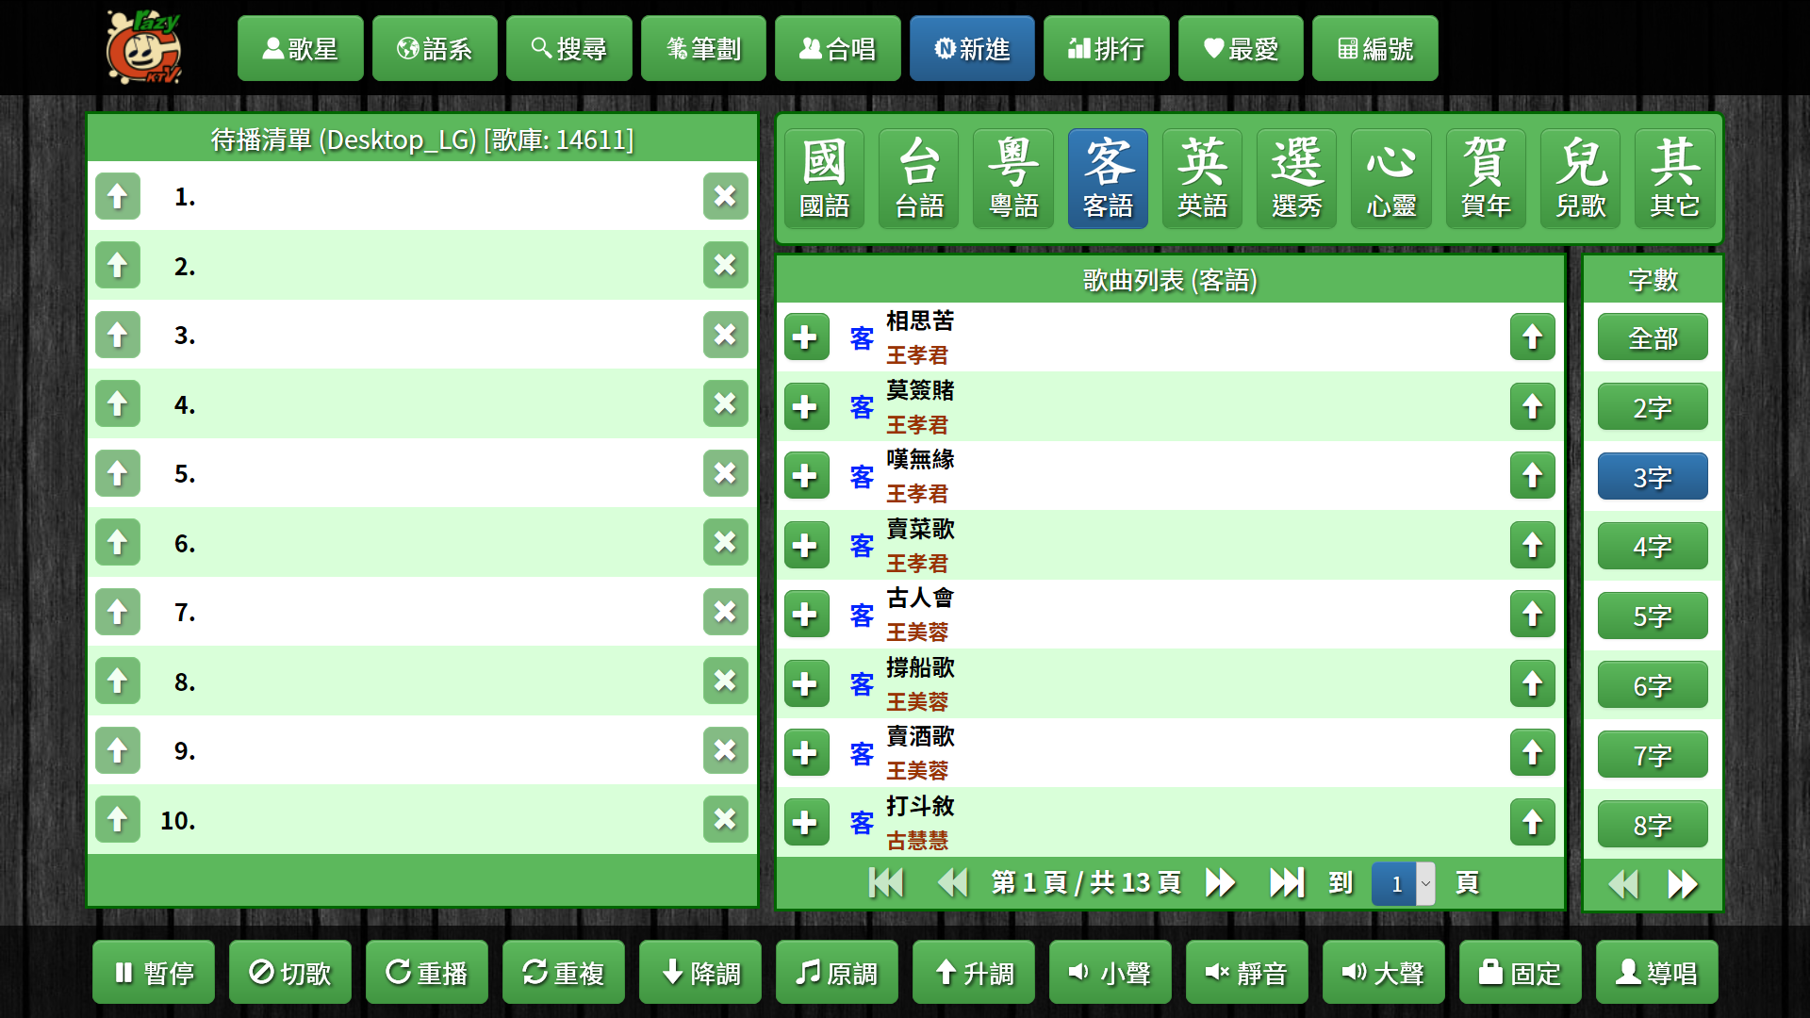Select 全部 word-count filter

point(1652,338)
